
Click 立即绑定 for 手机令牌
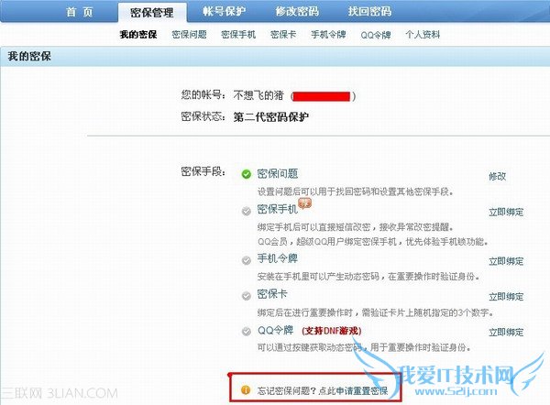(506, 261)
